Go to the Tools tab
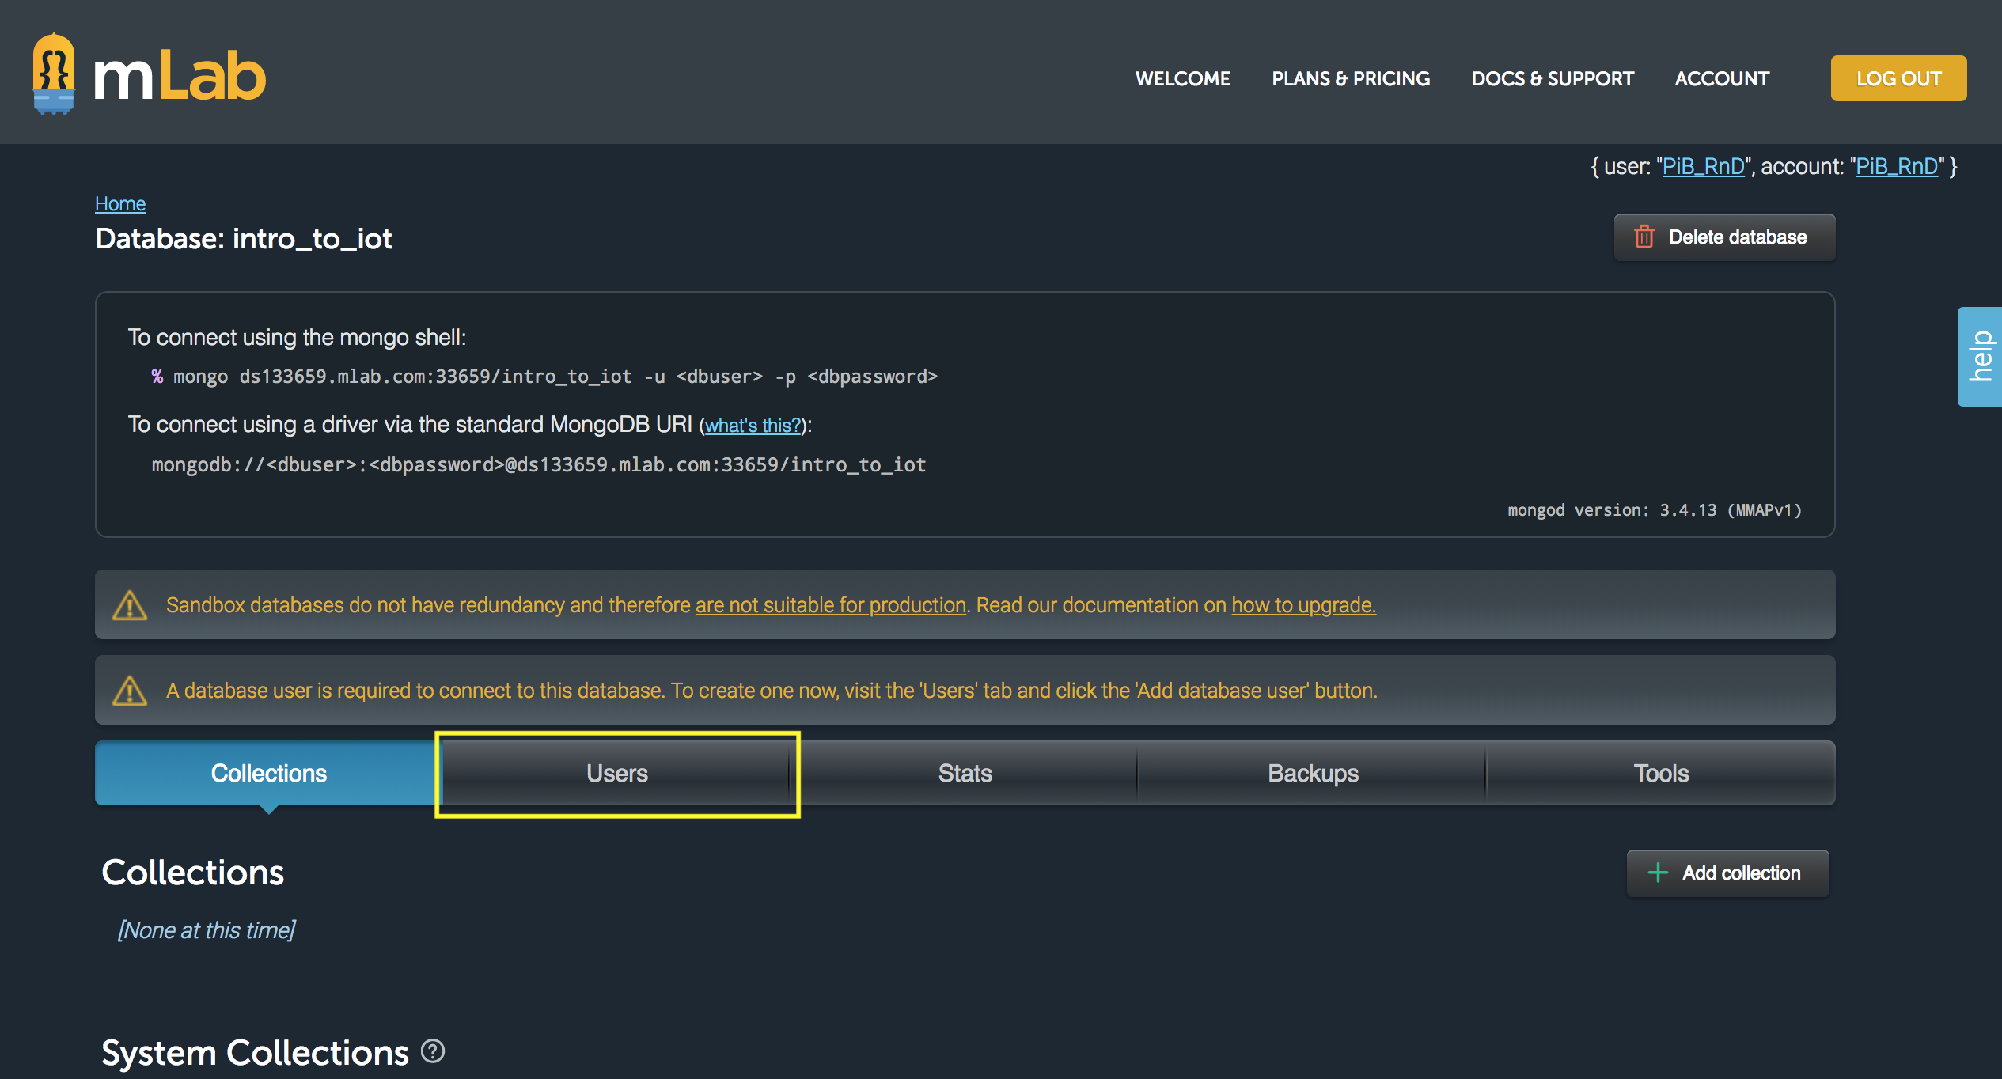2002x1079 pixels. 1661,774
